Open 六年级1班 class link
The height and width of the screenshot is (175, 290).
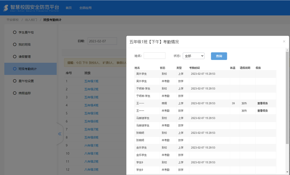coord(91,145)
